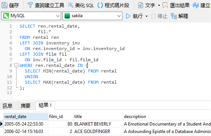The image size is (211, 136).
Task: Collapse the WHERE subquery code fold
Action: coord(16,65)
